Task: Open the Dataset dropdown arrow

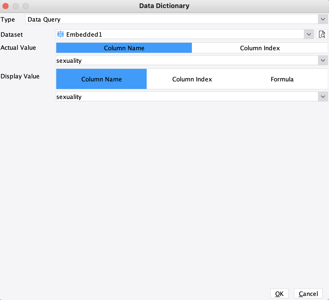Action: 309,34
